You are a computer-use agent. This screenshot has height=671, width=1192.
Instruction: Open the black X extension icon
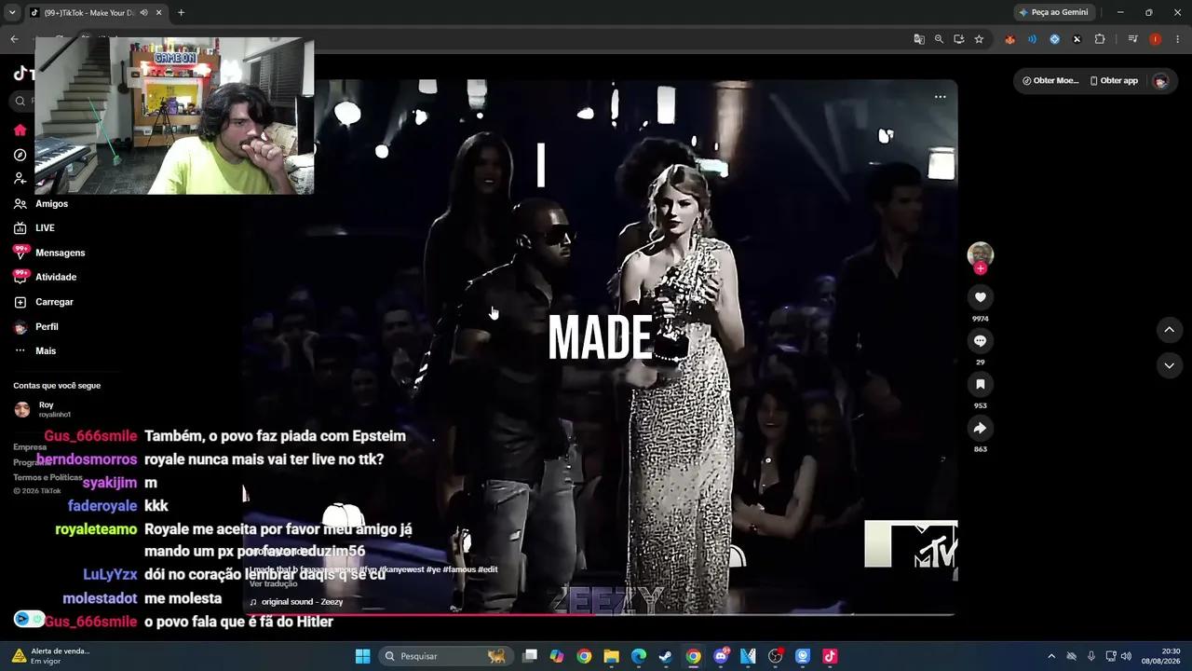(1077, 39)
